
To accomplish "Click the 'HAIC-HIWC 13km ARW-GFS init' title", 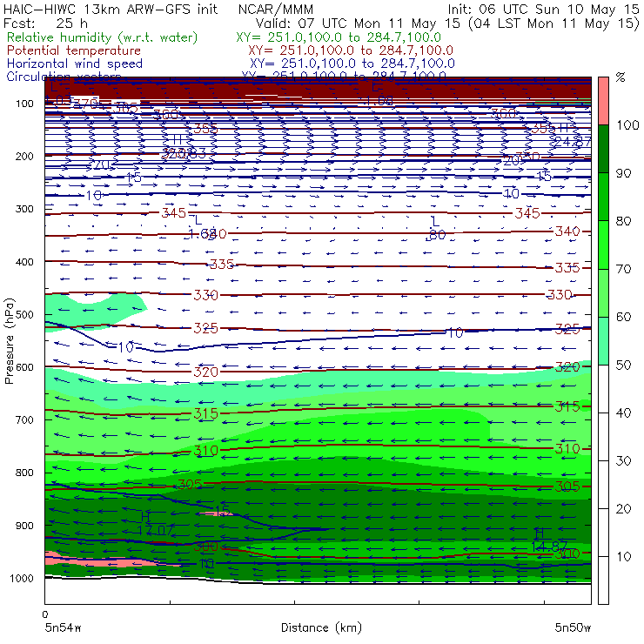I will 110,9.
